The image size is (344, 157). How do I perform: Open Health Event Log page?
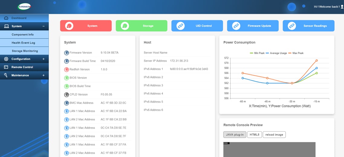tap(23, 43)
